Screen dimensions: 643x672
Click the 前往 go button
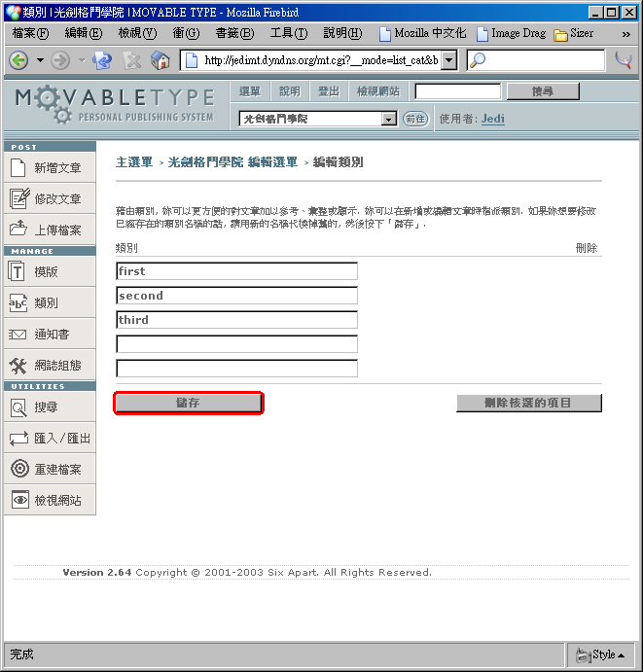click(415, 119)
